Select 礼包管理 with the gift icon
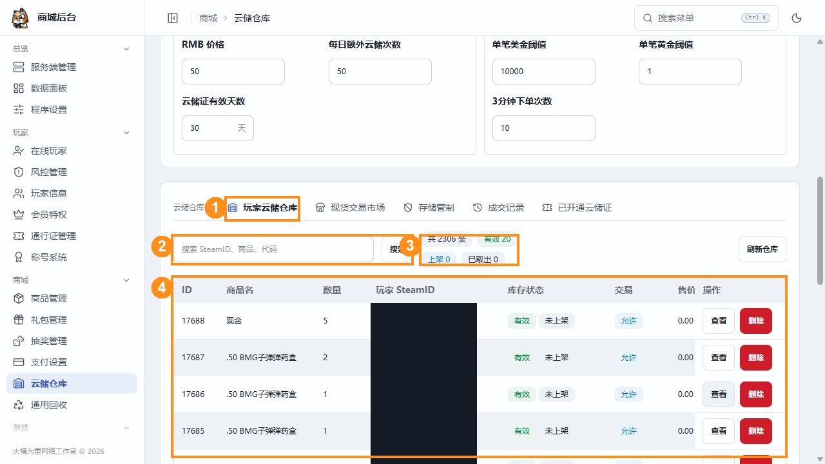The width and height of the screenshot is (825, 464). tap(72, 320)
